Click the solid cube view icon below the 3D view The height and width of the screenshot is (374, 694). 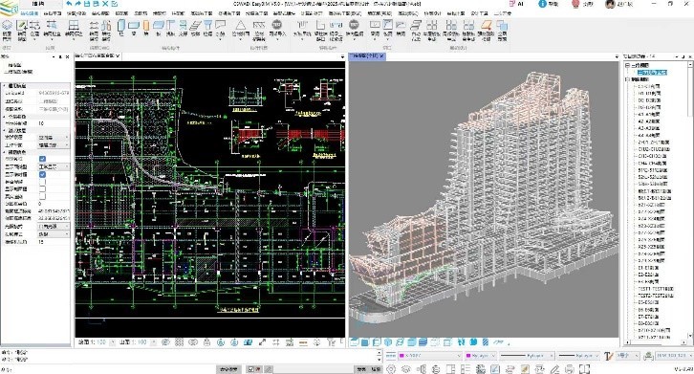pyautogui.click(x=365, y=342)
